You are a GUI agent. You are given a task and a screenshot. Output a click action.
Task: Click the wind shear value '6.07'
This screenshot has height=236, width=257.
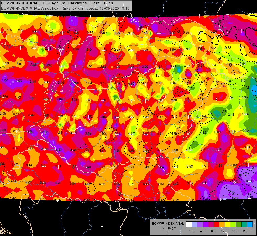point(104,33)
